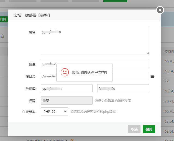Click the disabled 源码 微擎 field
Viewport: 174px width, 141px height.
click(x=67, y=101)
